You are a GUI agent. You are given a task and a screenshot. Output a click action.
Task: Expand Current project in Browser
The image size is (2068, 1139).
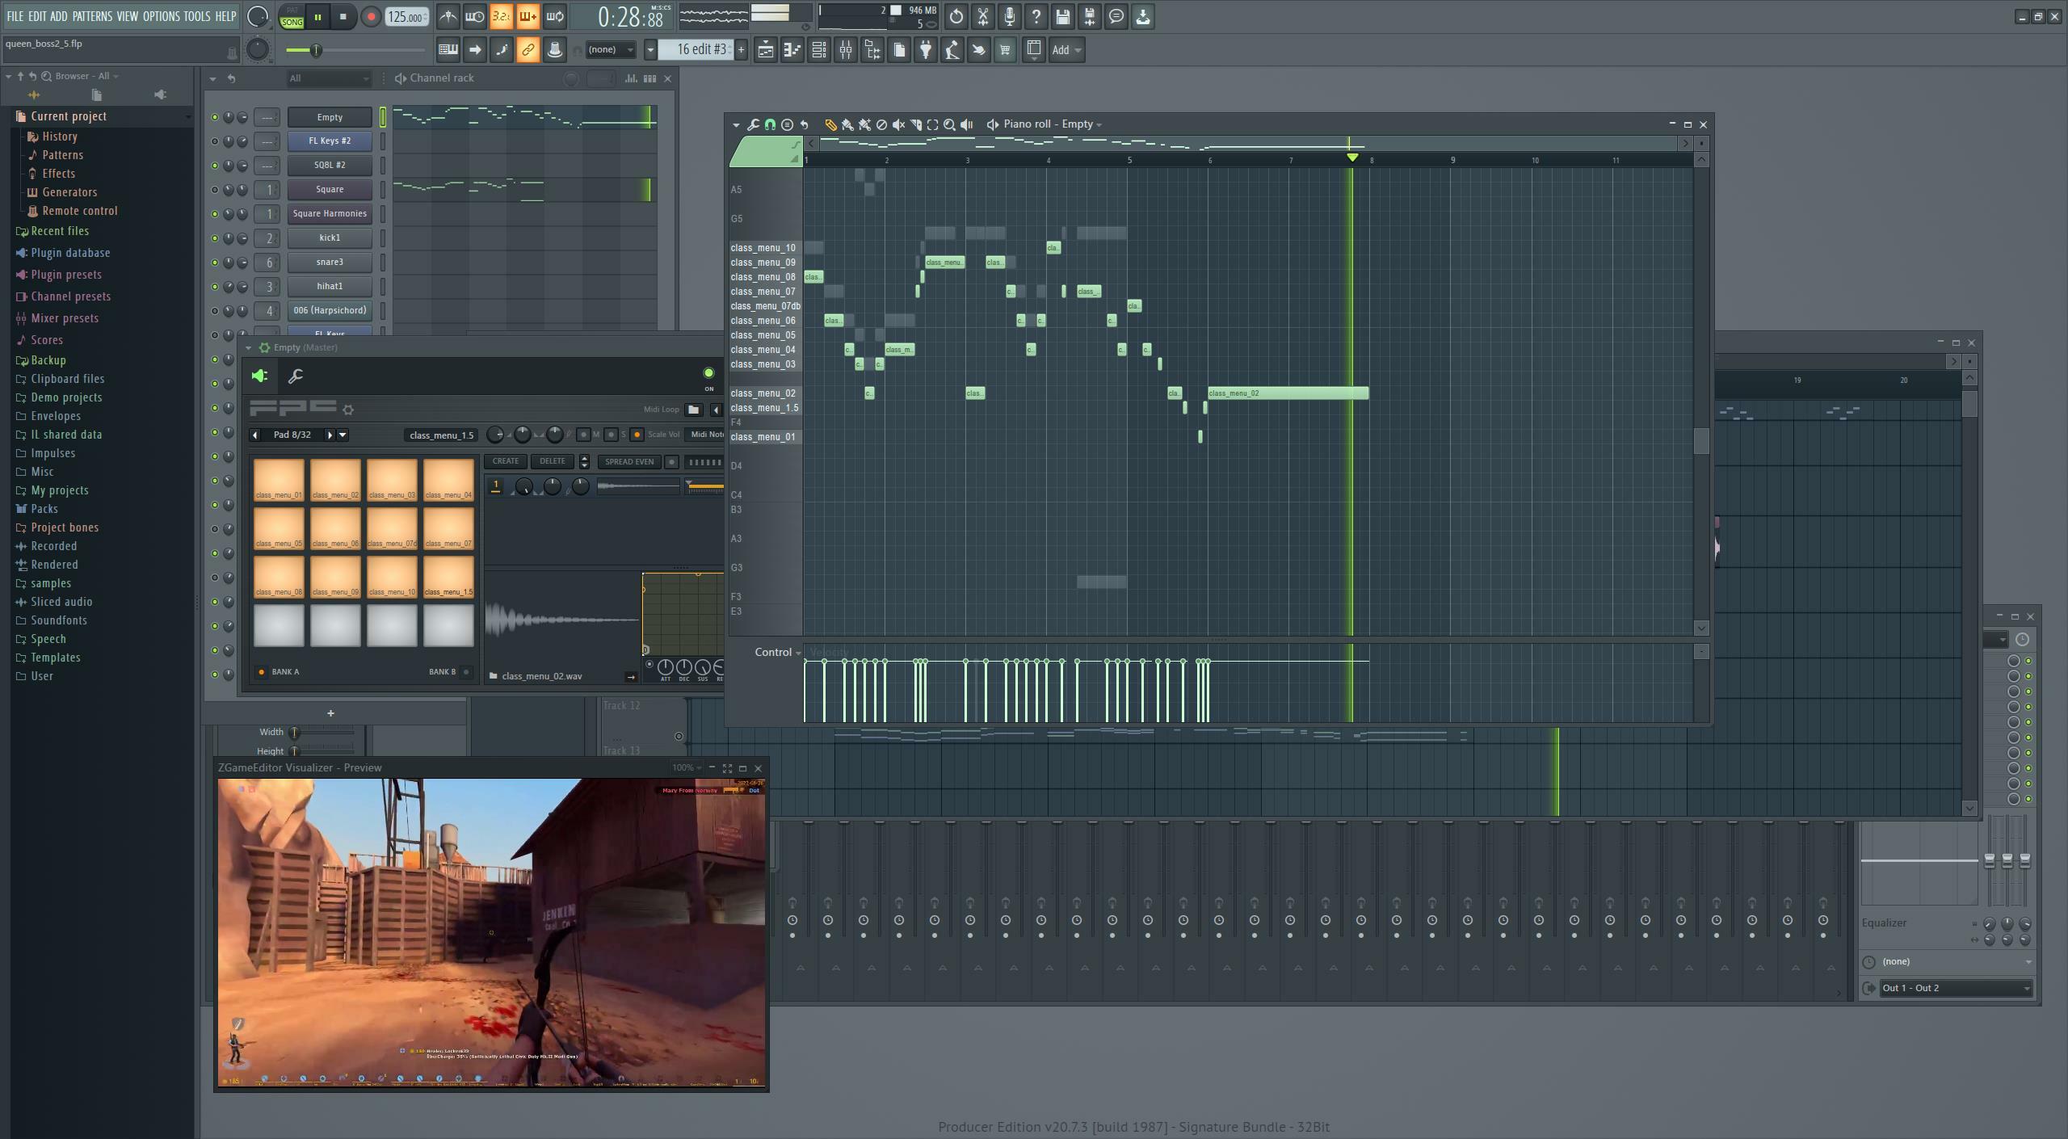coord(69,116)
